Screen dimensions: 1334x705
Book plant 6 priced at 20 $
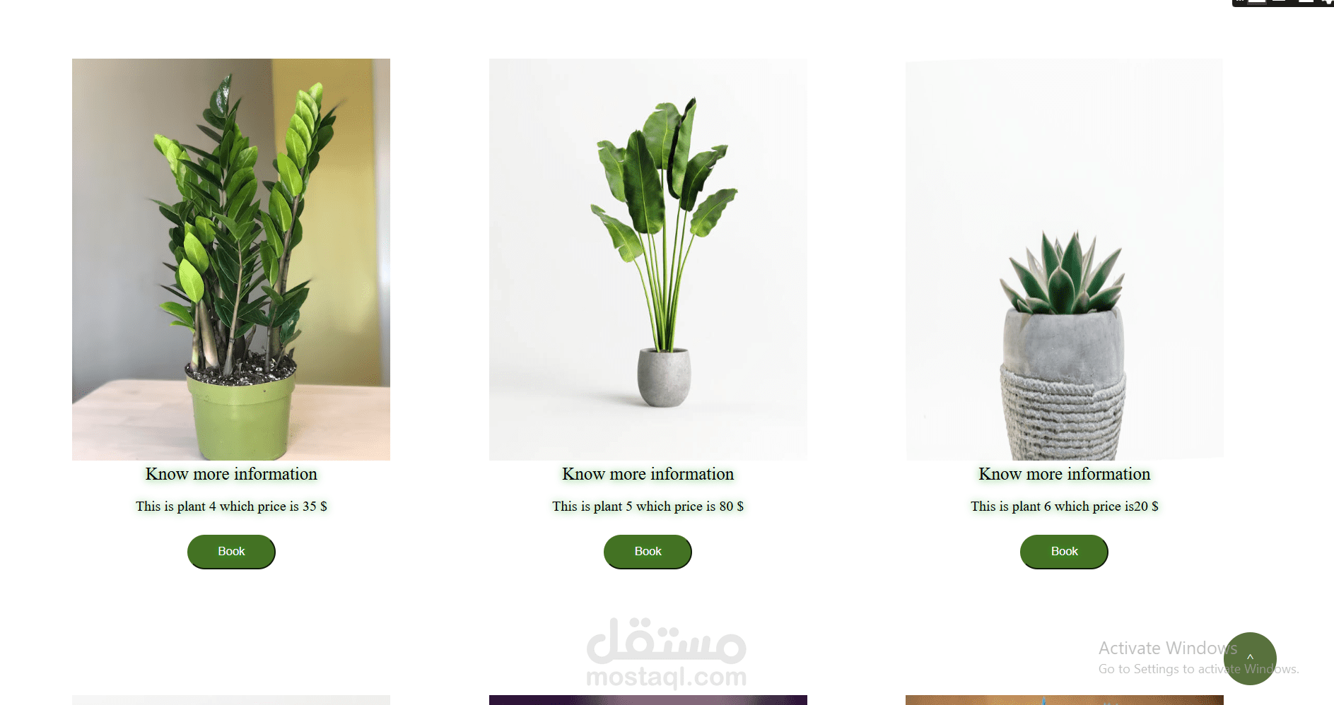point(1064,552)
